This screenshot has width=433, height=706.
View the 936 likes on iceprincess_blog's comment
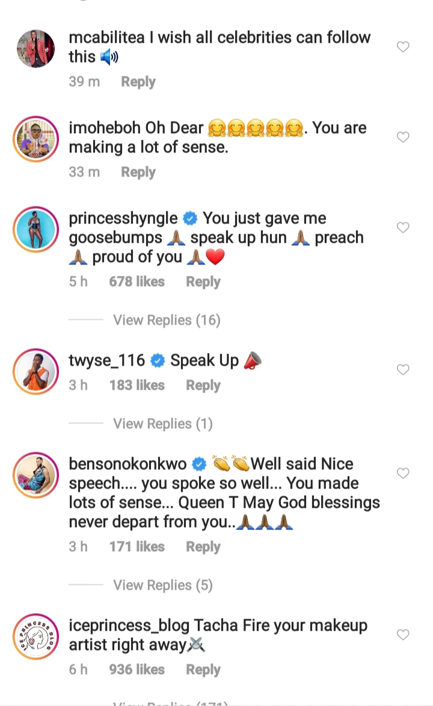(x=137, y=670)
